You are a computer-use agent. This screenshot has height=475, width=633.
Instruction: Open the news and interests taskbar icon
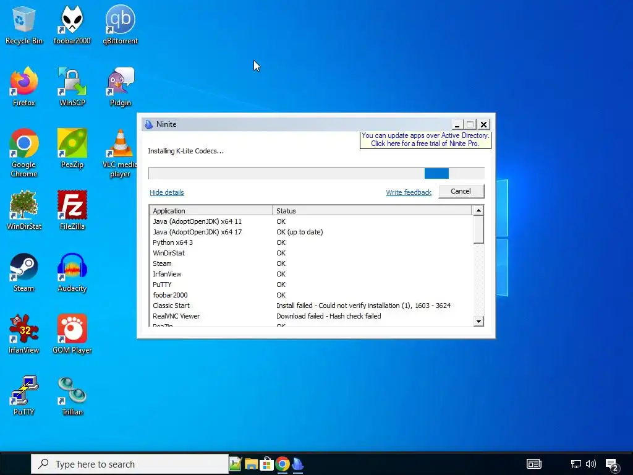coord(533,464)
